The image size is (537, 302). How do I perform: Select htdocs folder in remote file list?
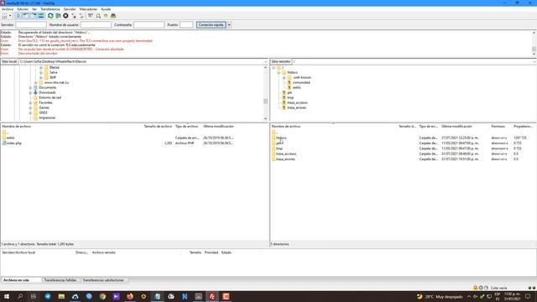pos(281,138)
